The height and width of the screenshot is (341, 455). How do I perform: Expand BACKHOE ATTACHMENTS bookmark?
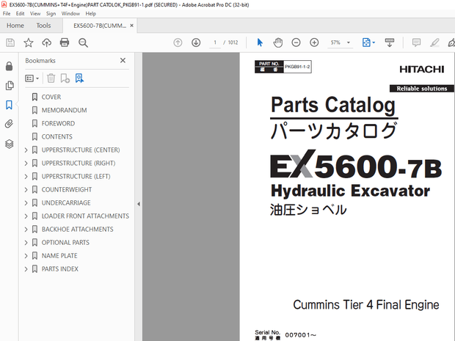click(26, 230)
